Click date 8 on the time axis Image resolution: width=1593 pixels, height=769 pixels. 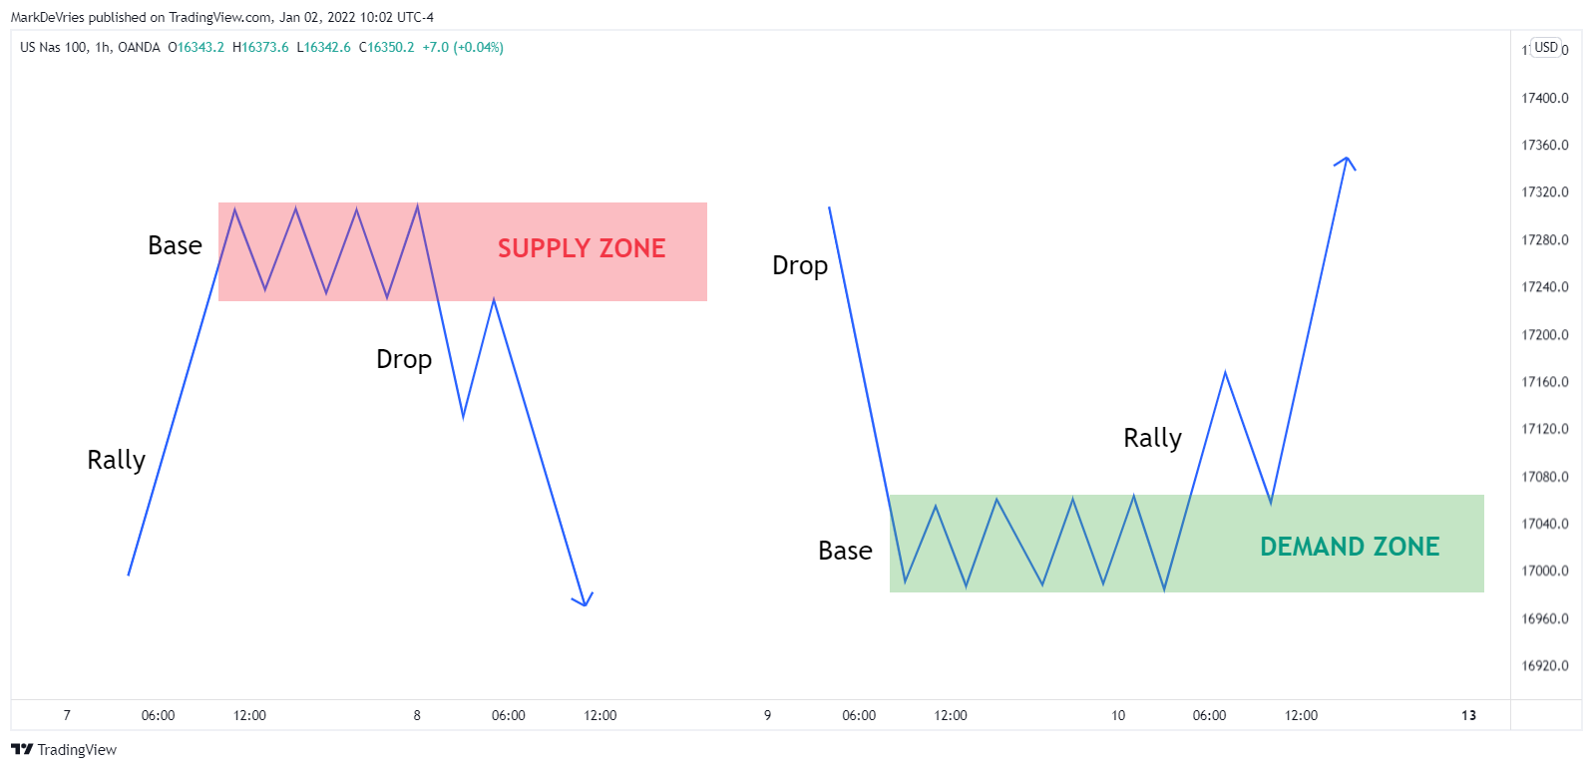(417, 715)
